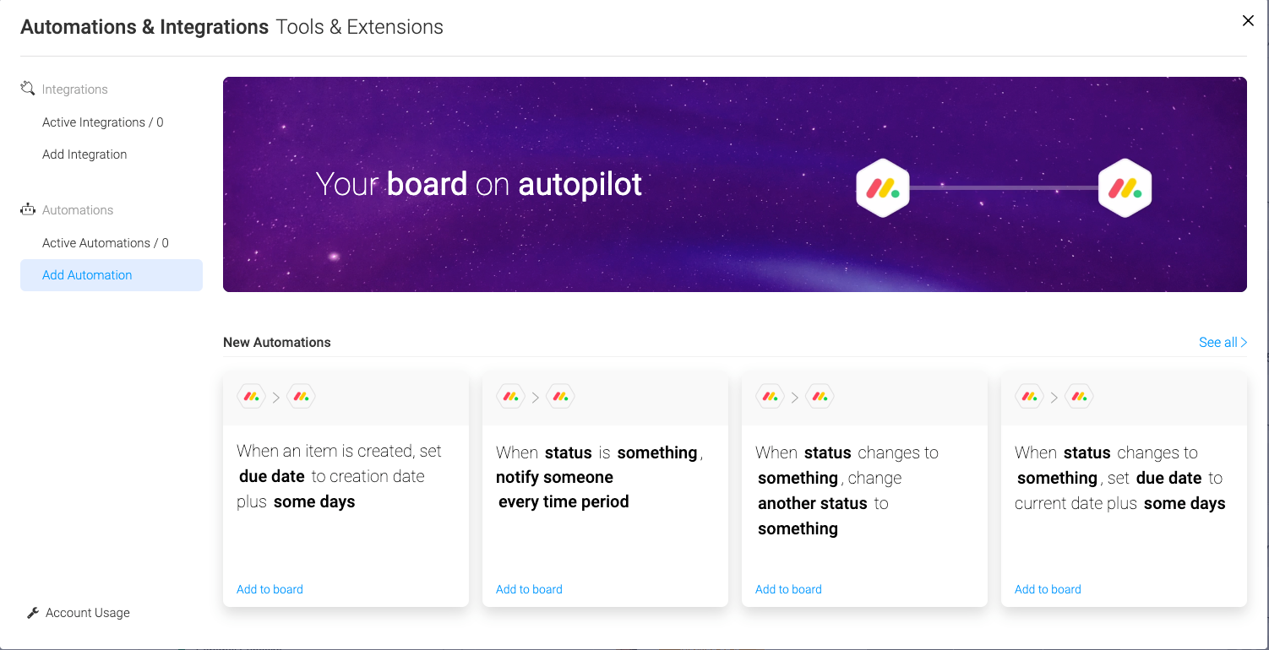Click the Integrations section heading
The height and width of the screenshot is (650, 1269).
[x=75, y=89]
